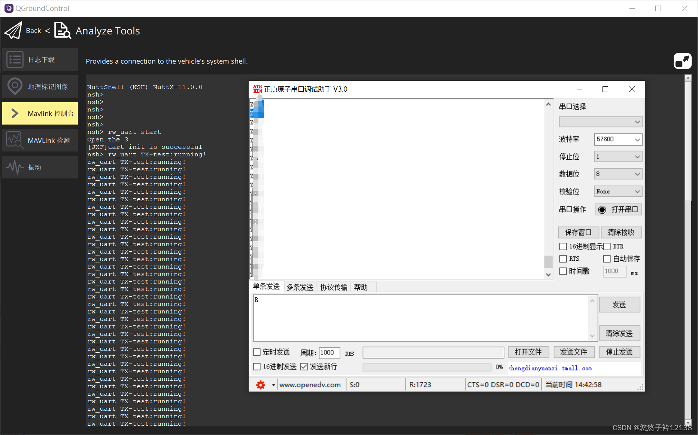The width and height of the screenshot is (698, 435).
Task: Click '[JXF]uart init is successful' line
Action: point(145,147)
